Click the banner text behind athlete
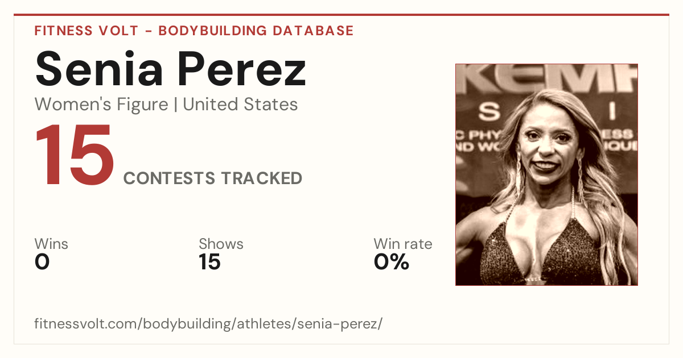This screenshot has height=358, width=683. [x=546, y=80]
